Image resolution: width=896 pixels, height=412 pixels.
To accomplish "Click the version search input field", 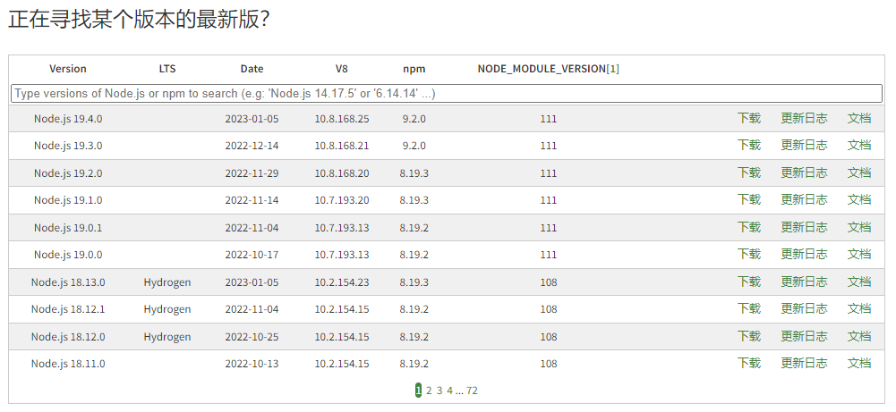I will click(x=446, y=93).
